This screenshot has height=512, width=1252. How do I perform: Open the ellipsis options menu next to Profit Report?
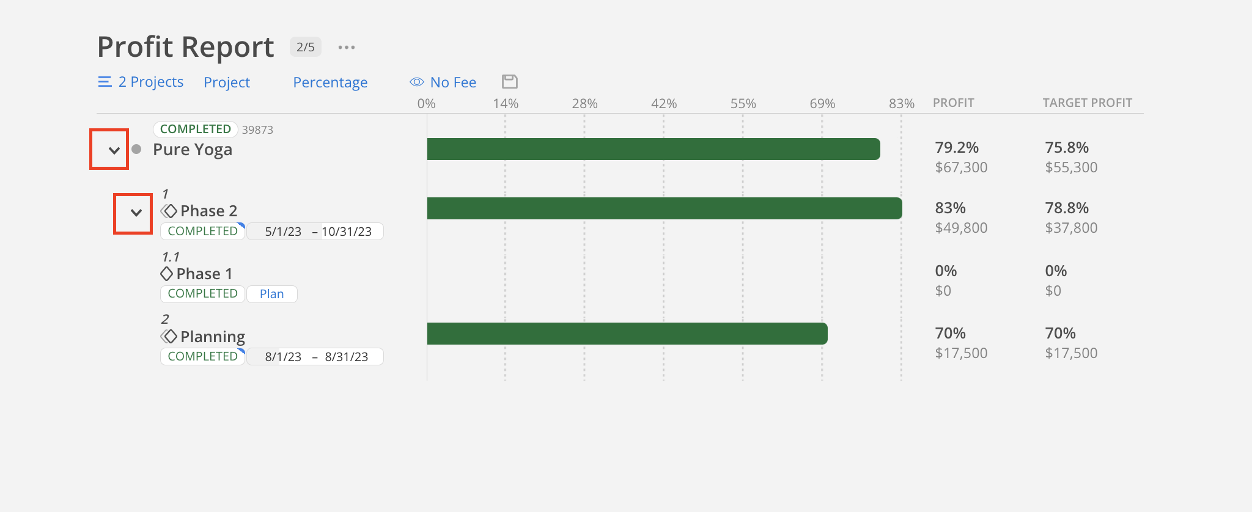tap(347, 46)
